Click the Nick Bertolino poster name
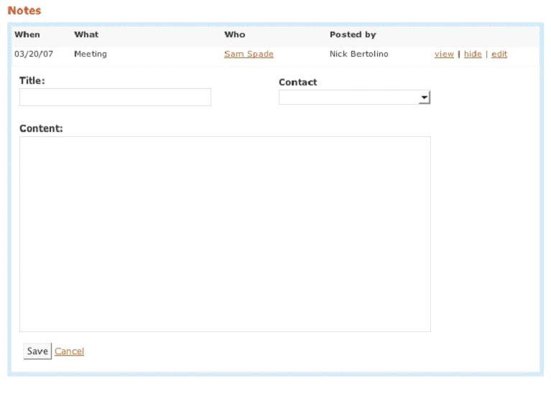Screen dimensions: 551x401 [358, 54]
